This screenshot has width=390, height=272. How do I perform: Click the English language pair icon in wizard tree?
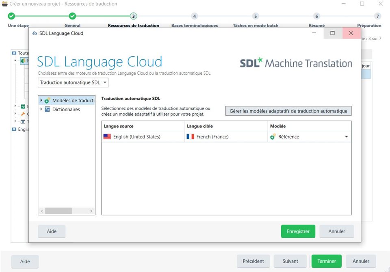tap(14, 129)
